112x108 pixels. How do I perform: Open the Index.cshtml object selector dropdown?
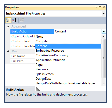coord(104,14)
